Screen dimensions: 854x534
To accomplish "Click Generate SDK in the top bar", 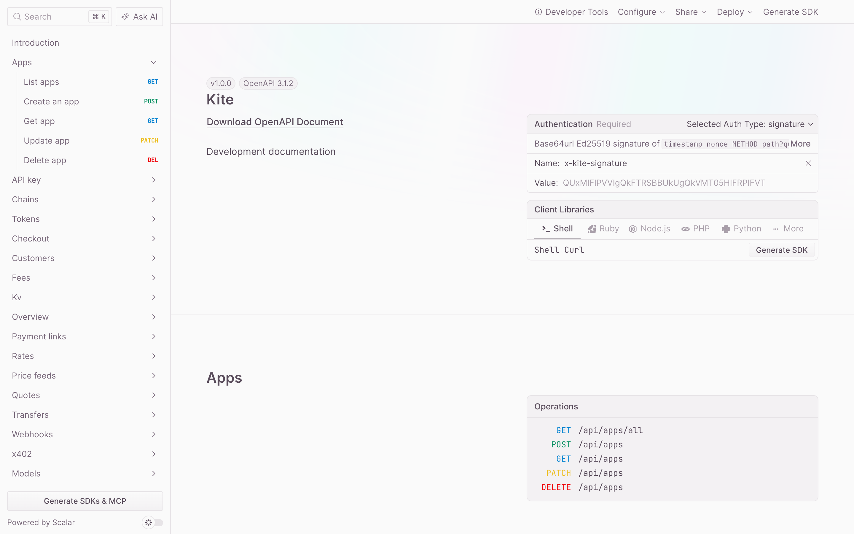I will [791, 12].
